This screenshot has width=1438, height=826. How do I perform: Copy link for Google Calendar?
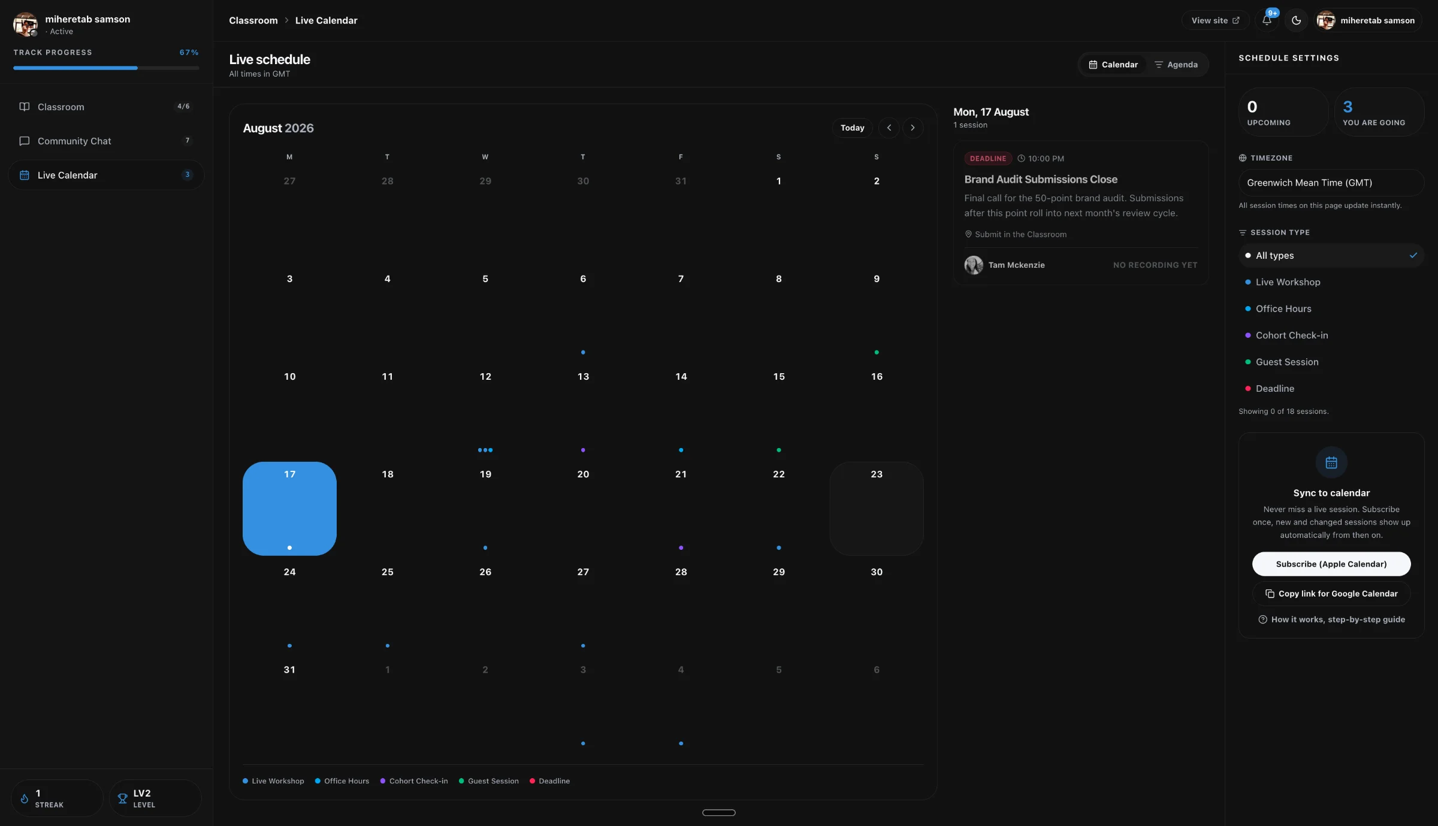point(1331,594)
